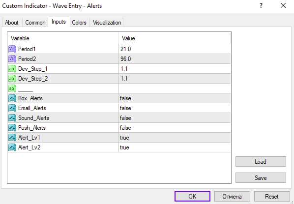Switch to the Colors tab
This screenshot has height=204, width=294.
[x=79, y=23]
